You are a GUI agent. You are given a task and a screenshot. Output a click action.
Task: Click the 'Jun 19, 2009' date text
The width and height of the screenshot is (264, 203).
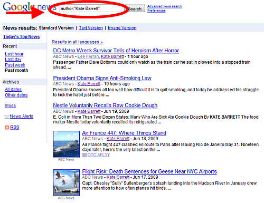(116, 111)
